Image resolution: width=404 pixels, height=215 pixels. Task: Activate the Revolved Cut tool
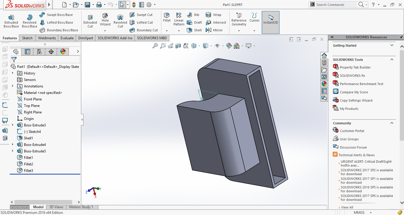[120, 21]
